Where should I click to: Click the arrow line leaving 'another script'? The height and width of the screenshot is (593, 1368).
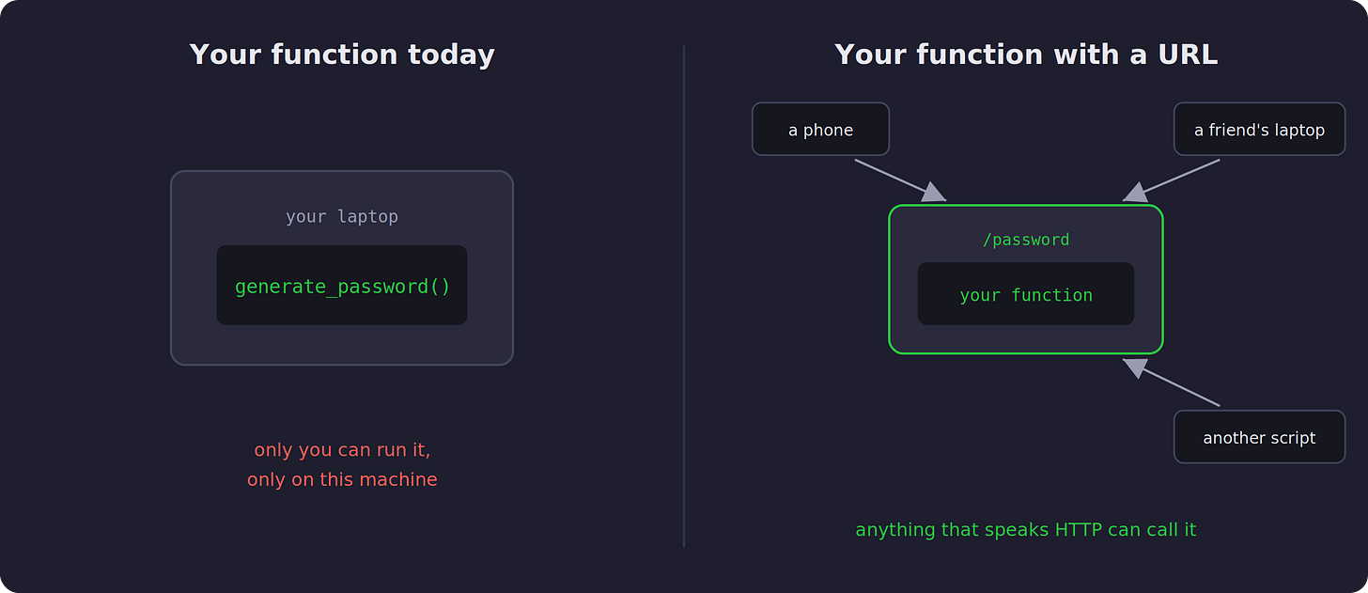[1179, 386]
